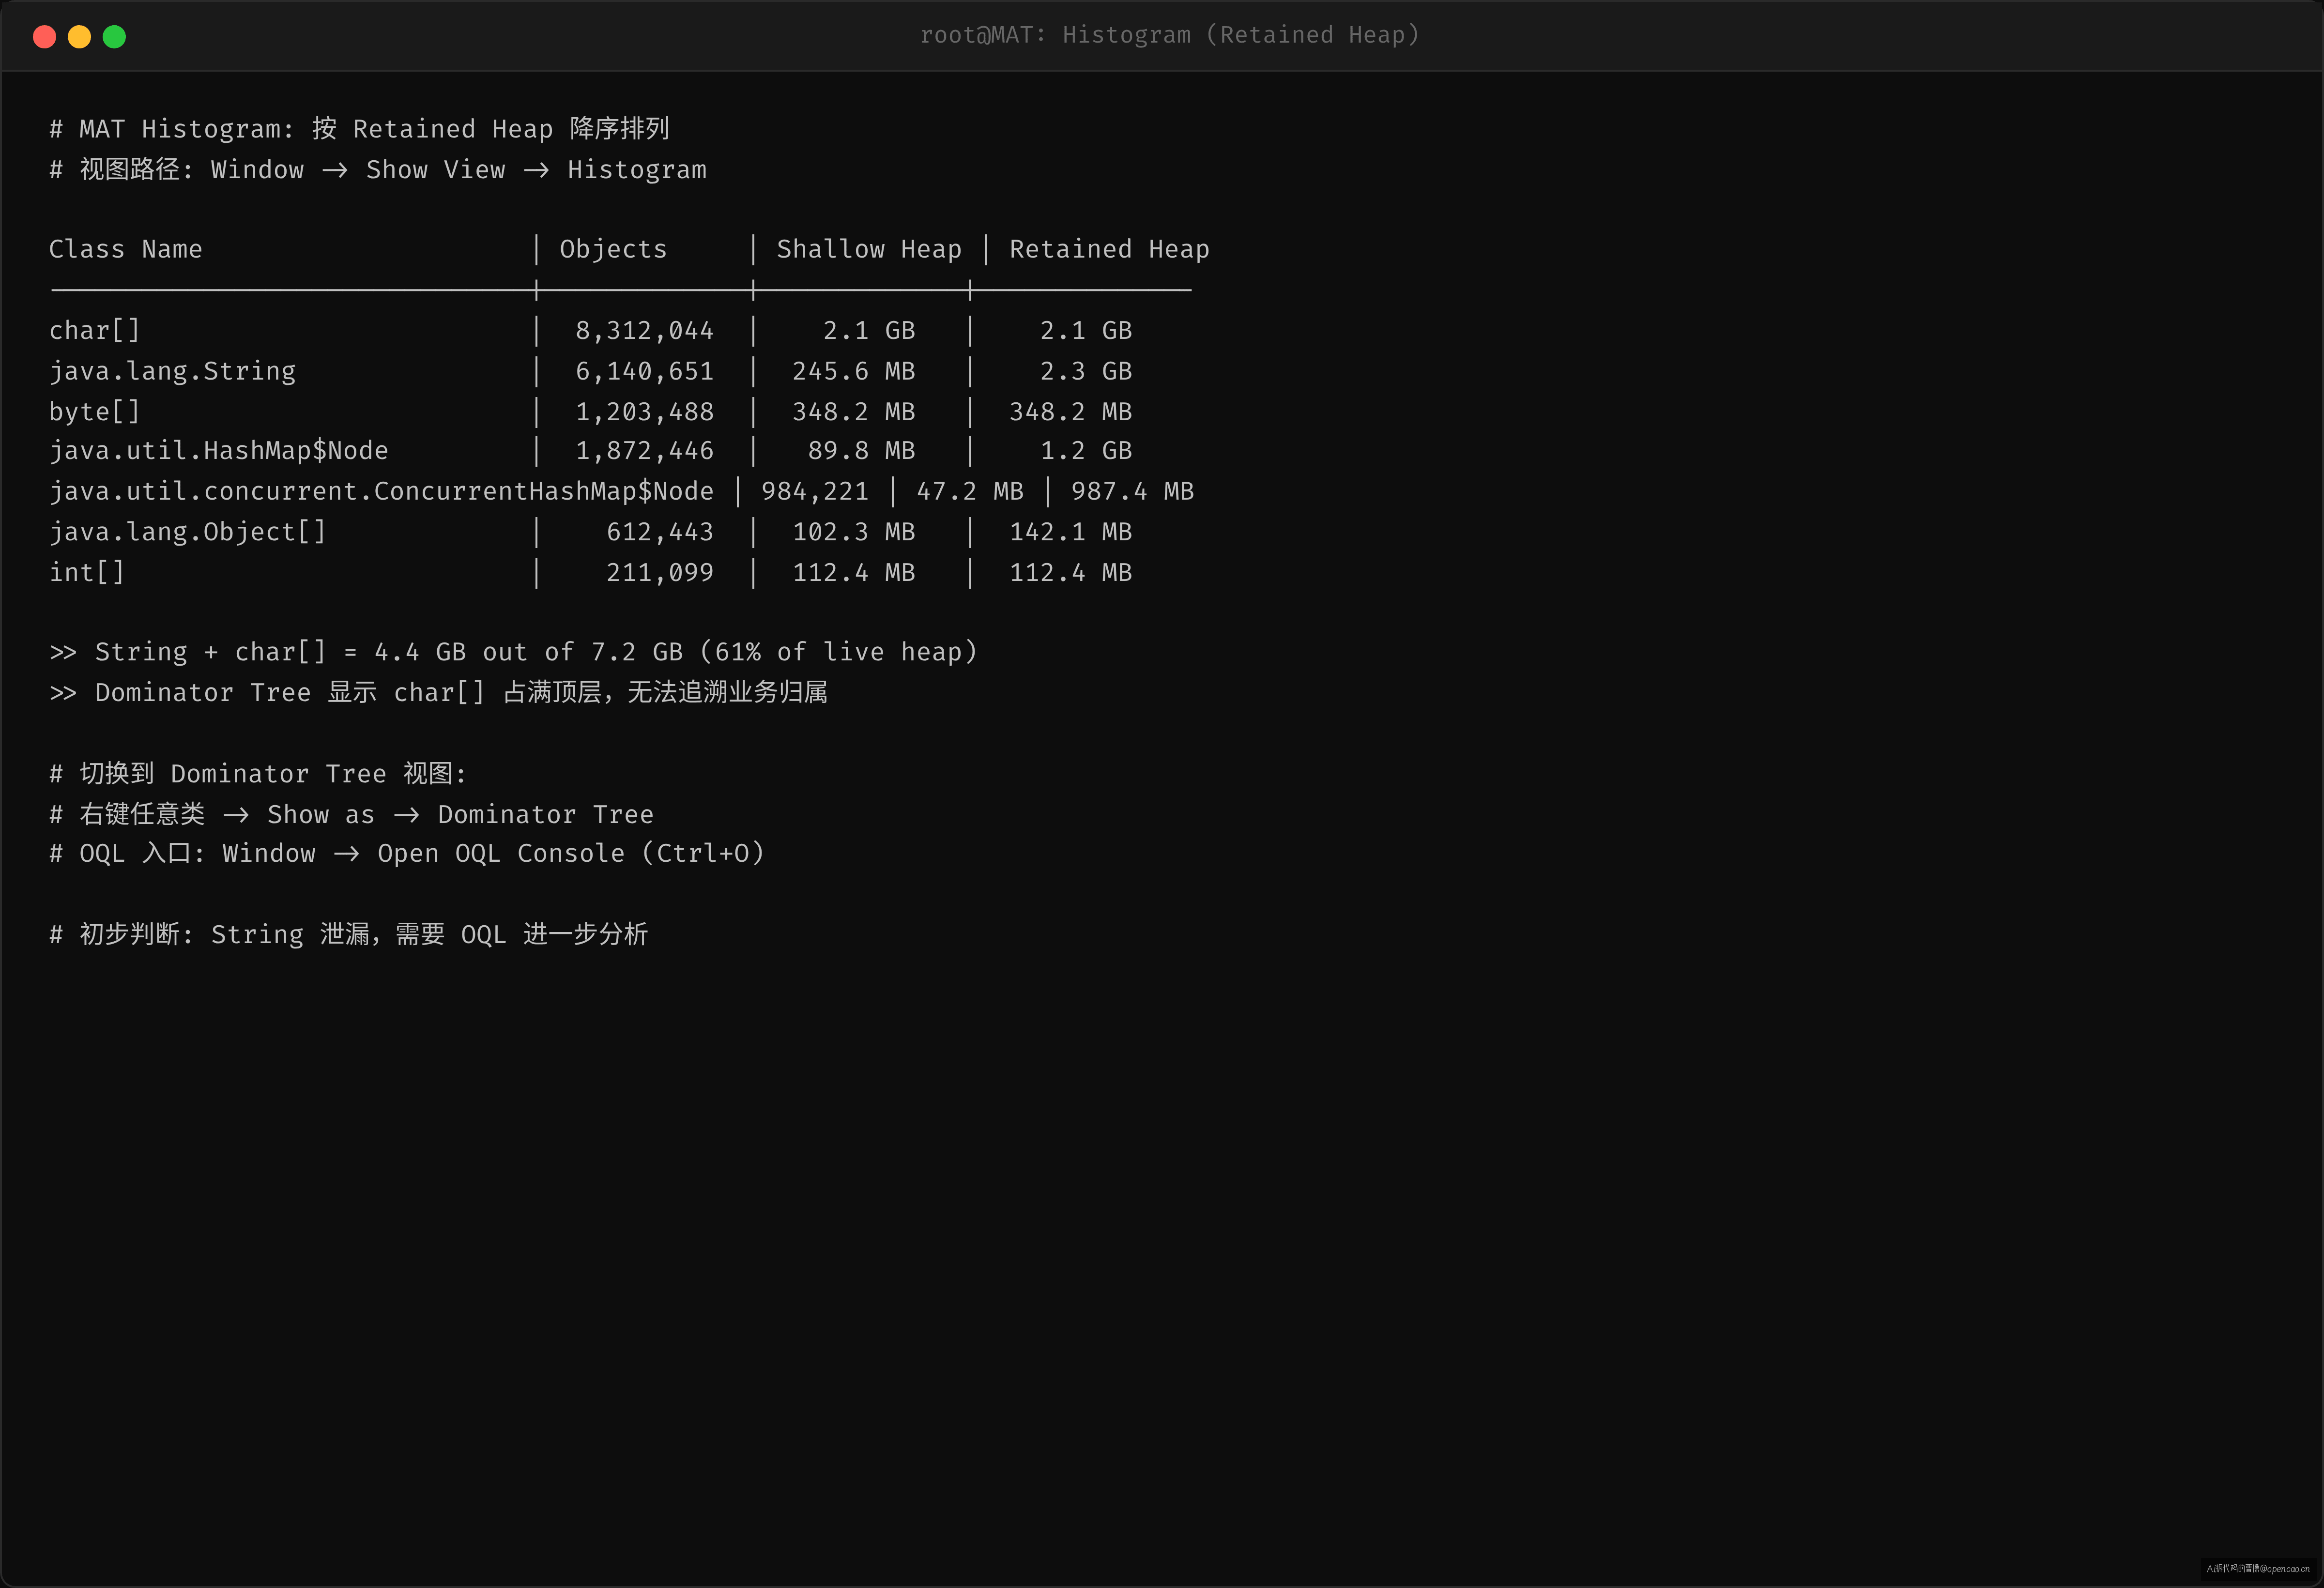This screenshot has width=2324, height=1588.
Task: Click the '切换到 Dominator Tree 视图' comment line
Action: (x=258, y=773)
